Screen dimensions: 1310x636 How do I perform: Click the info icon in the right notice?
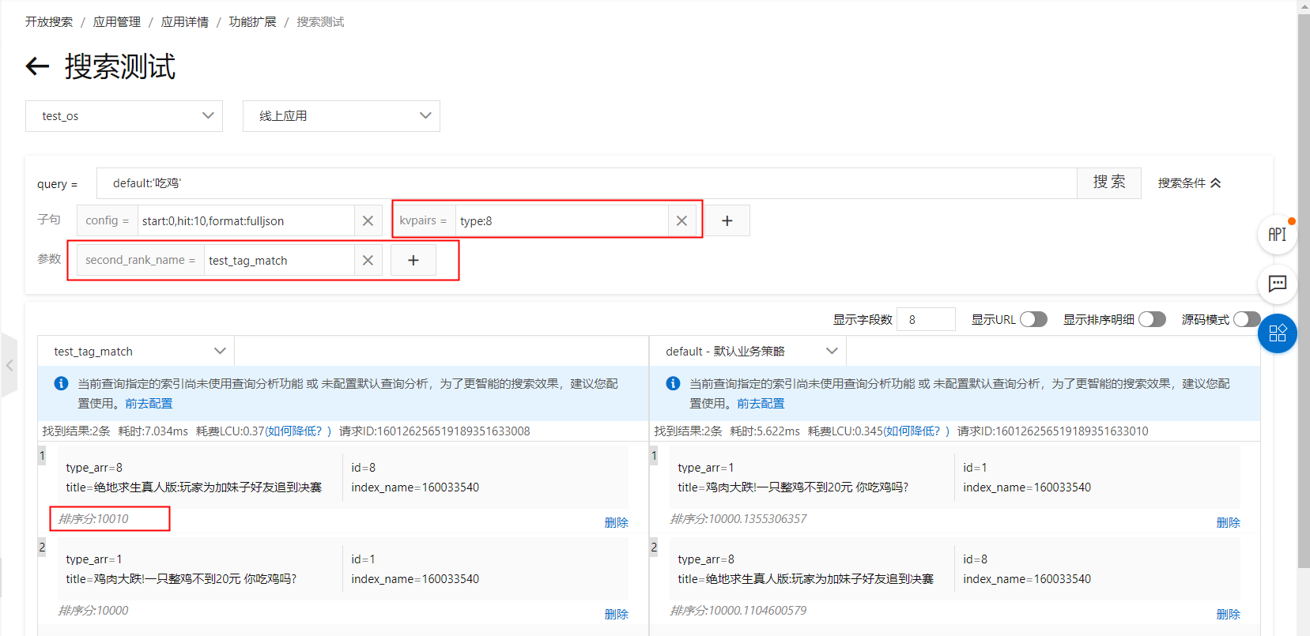coord(673,384)
